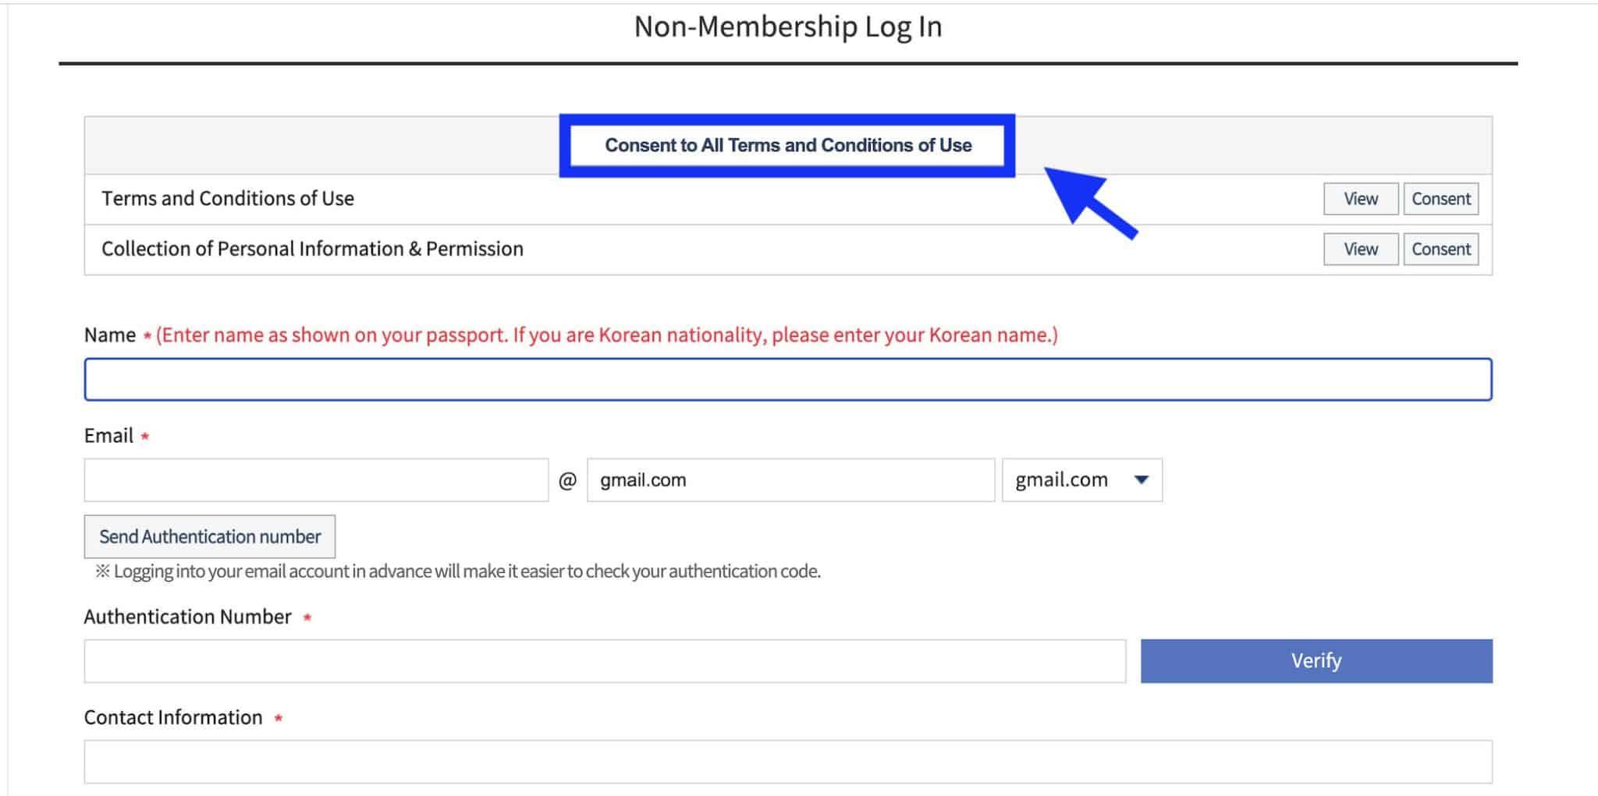
Task: Consent to the Terms and Conditions of Use
Action: point(1440,199)
